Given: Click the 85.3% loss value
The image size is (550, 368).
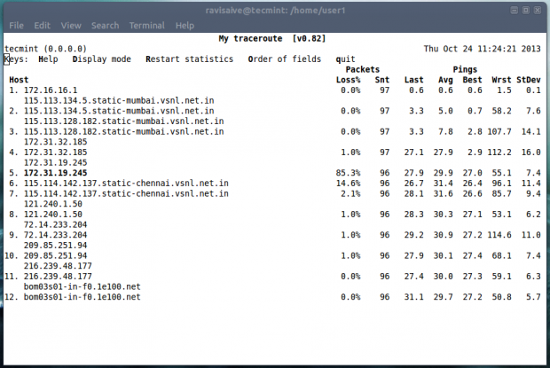Looking at the screenshot, I should (350, 172).
